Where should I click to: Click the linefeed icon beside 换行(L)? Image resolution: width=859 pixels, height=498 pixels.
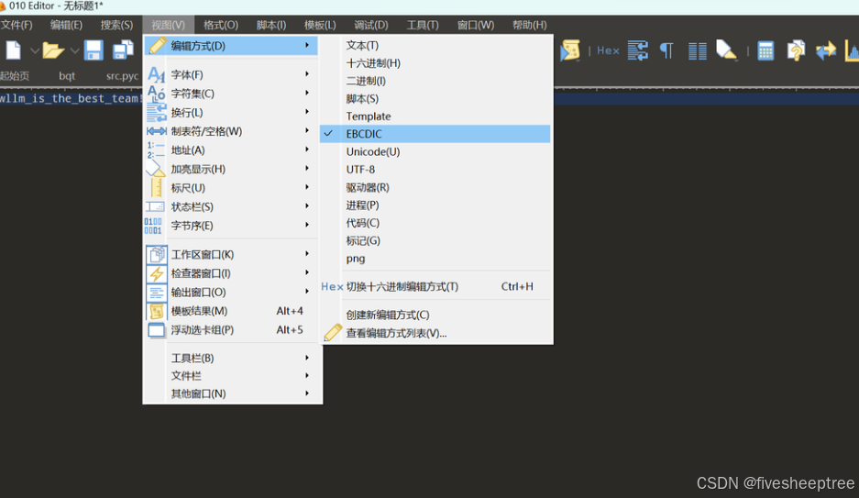point(156,112)
